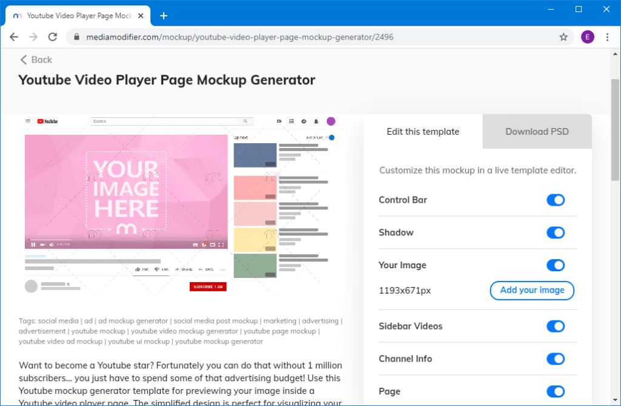Click the Add your image button

coord(532,290)
